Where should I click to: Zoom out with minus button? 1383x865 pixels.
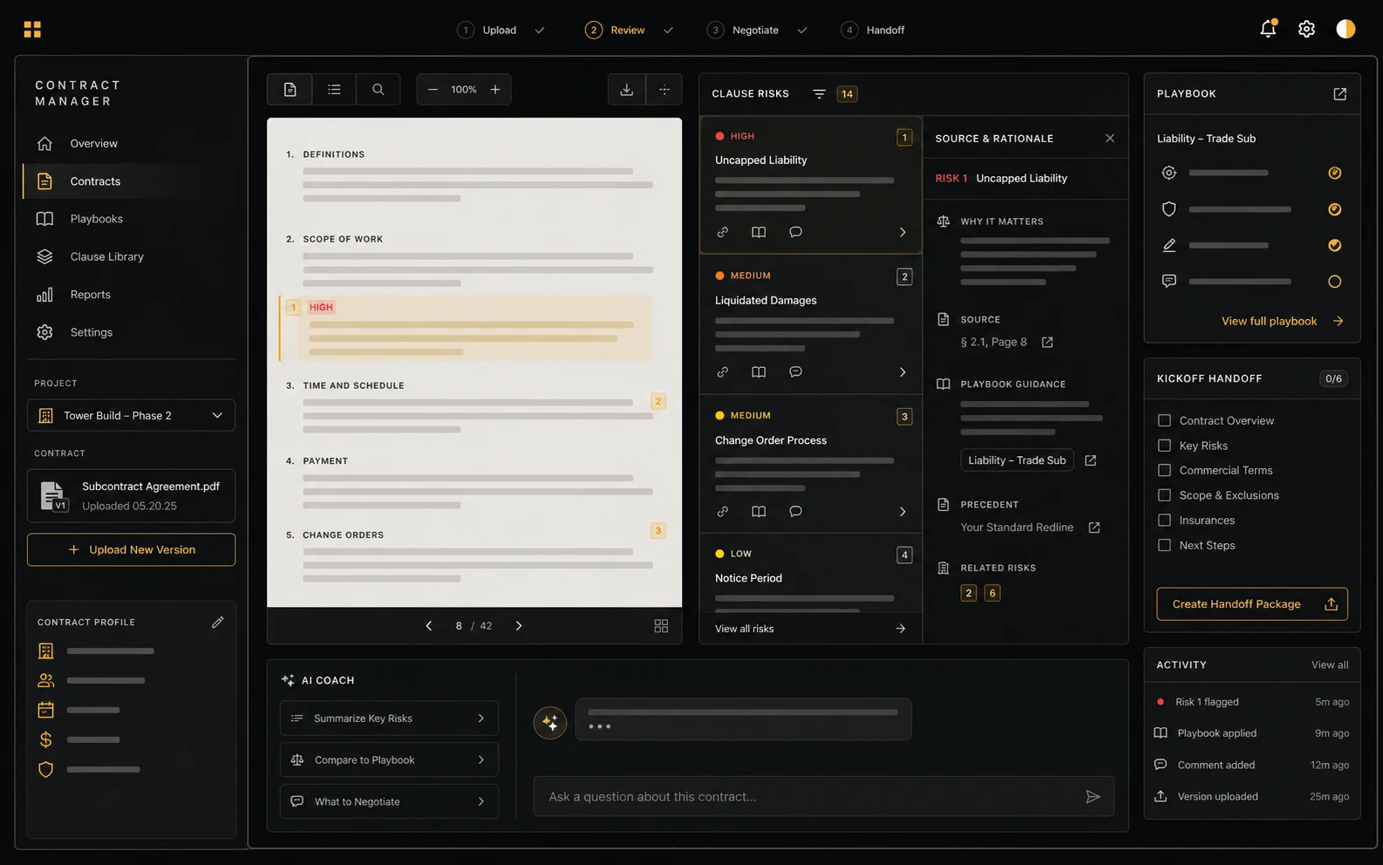click(433, 89)
